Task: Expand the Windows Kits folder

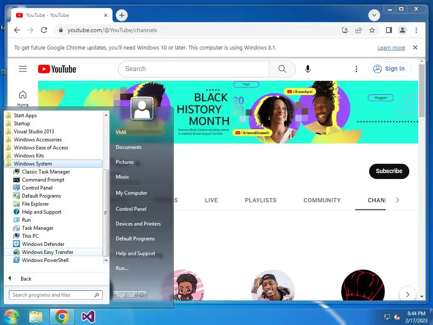Action: coord(29,156)
